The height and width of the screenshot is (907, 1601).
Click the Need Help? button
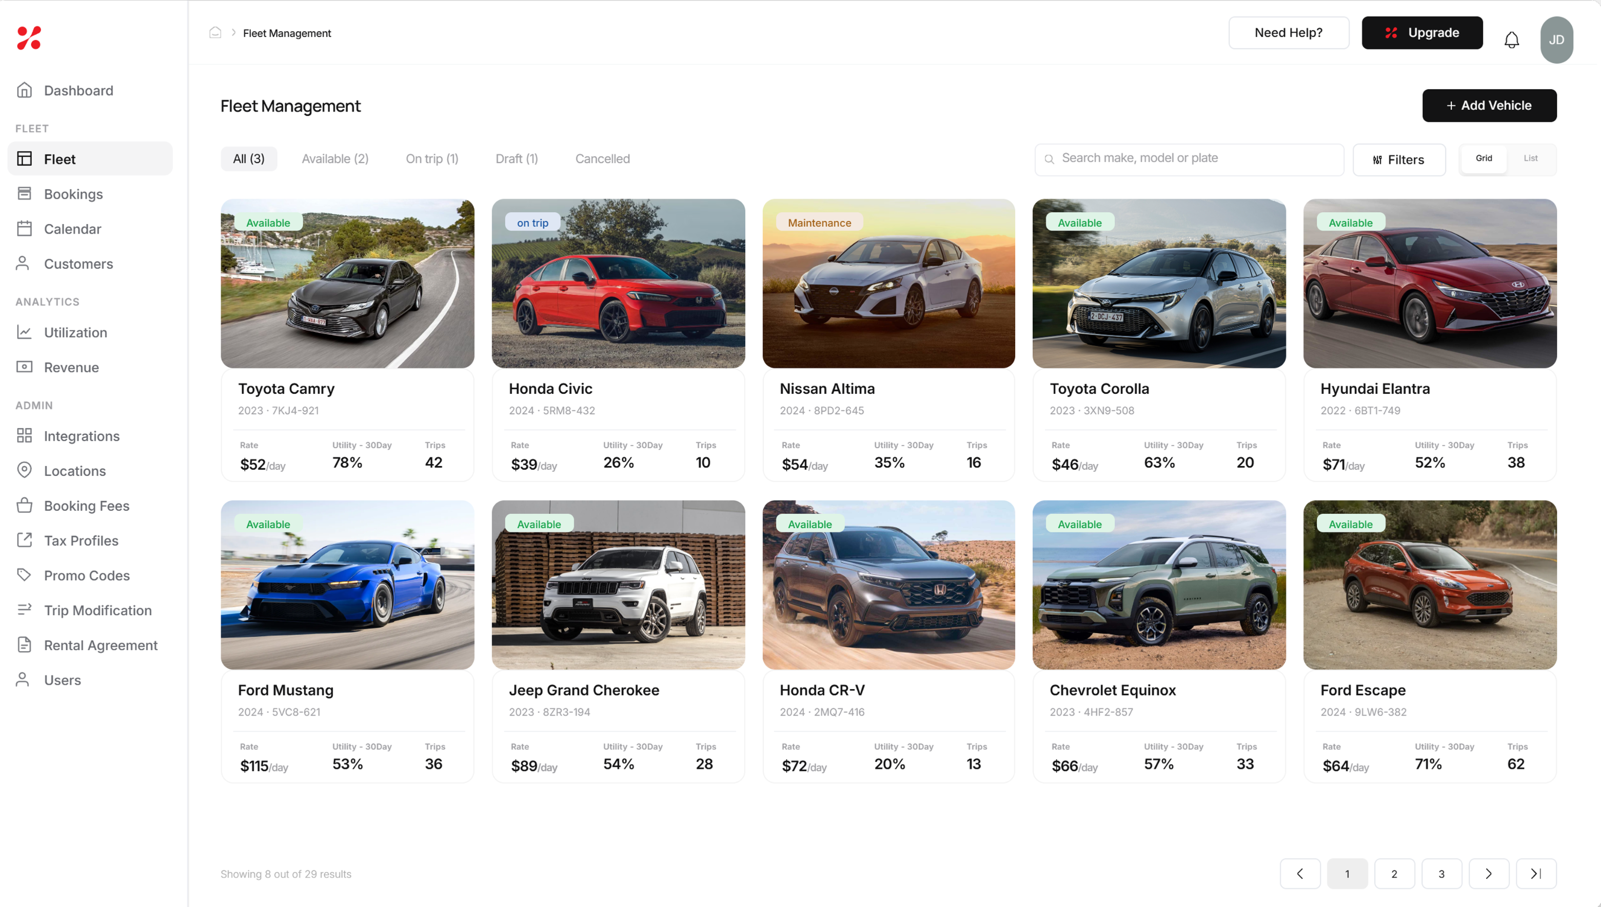(1288, 32)
